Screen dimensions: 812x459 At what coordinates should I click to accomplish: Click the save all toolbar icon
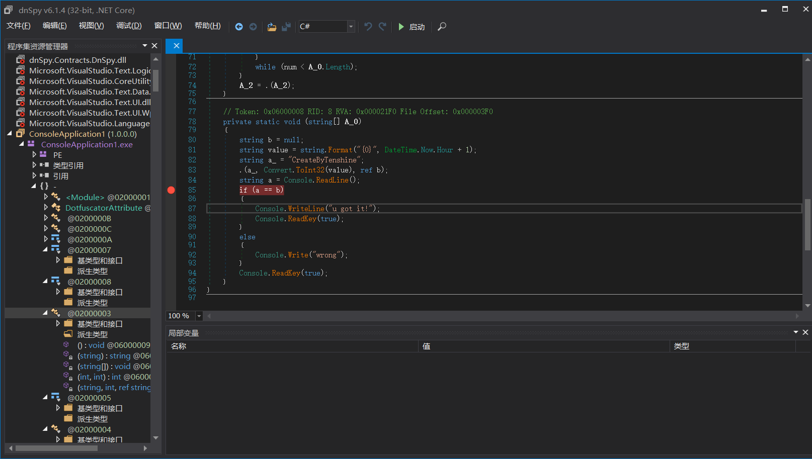click(286, 27)
